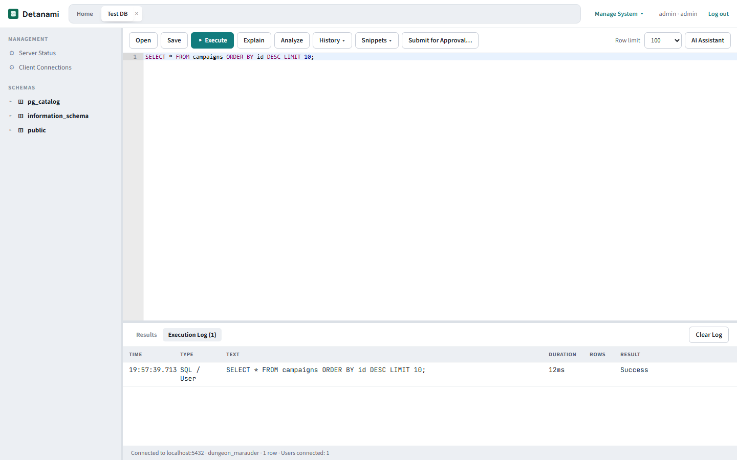Open Client Connections page
The height and width of the screenshot is (460, 737).
45,67
